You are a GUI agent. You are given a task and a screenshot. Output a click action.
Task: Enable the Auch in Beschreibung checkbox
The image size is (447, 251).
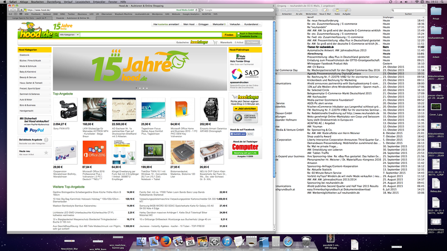238,33
